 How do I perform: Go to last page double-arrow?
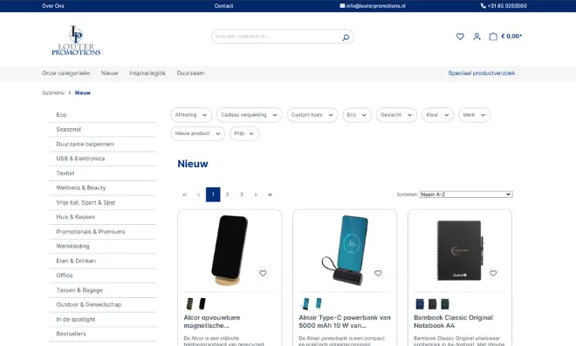tap(270, 194)
